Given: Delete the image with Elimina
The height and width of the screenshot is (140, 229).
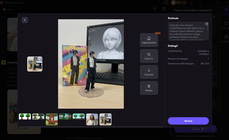Looking at the screenshot, I should tap(149, 88).
